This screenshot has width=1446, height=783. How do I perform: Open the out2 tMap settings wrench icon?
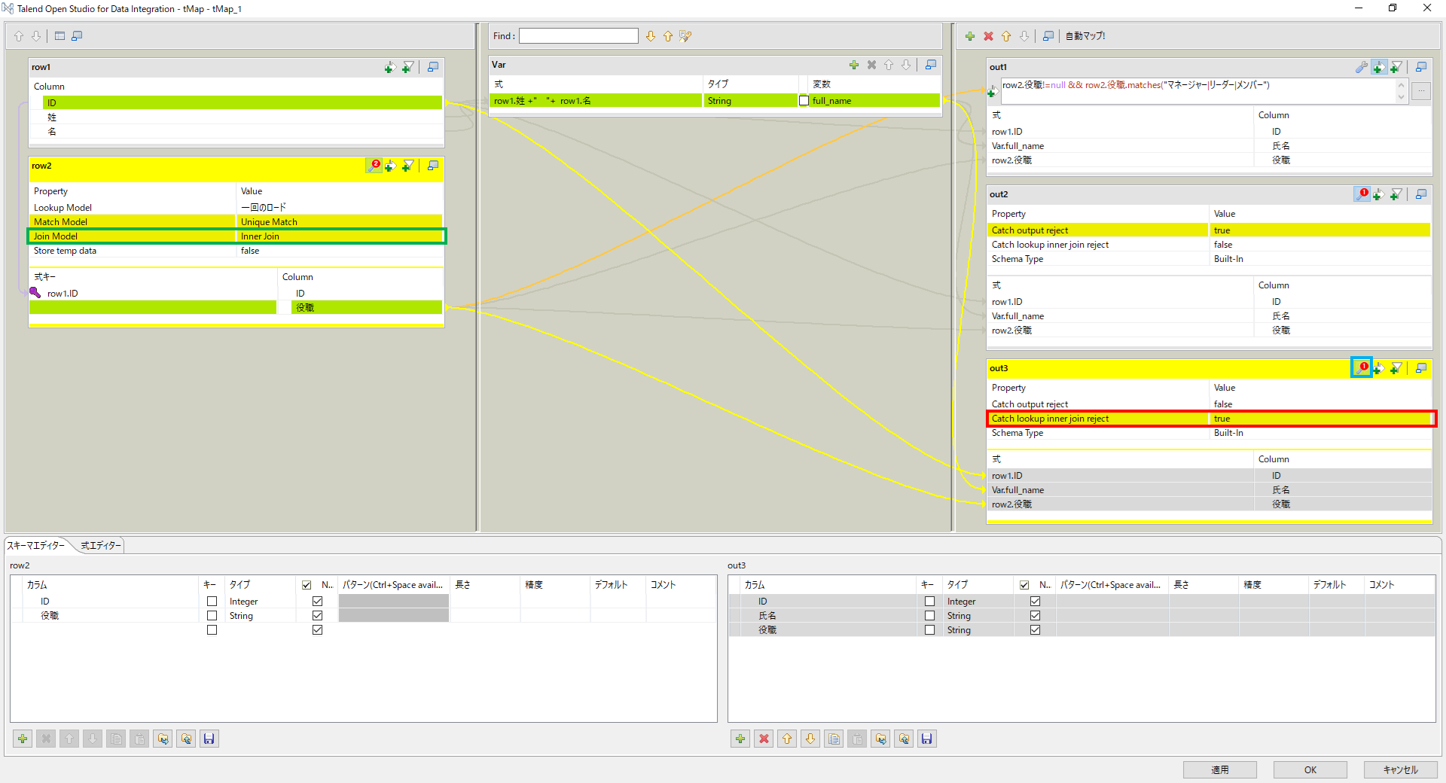[1362, 194]
